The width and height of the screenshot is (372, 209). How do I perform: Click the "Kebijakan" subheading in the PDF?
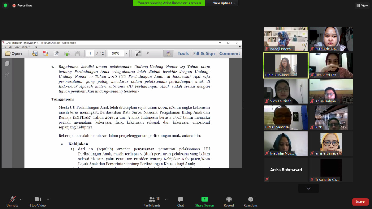point(78,144)
